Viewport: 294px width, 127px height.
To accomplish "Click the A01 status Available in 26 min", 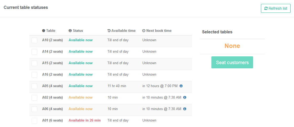I will tap(84, 120).
